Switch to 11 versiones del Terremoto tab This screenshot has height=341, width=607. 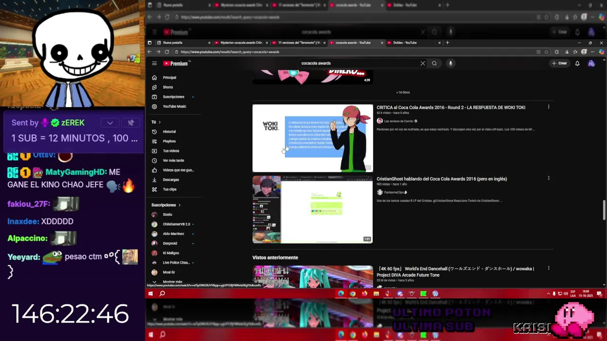pyautogui.click(x=299, y=43)
